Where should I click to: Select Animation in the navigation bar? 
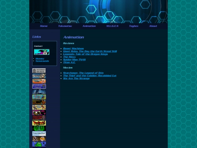(89, 26)
